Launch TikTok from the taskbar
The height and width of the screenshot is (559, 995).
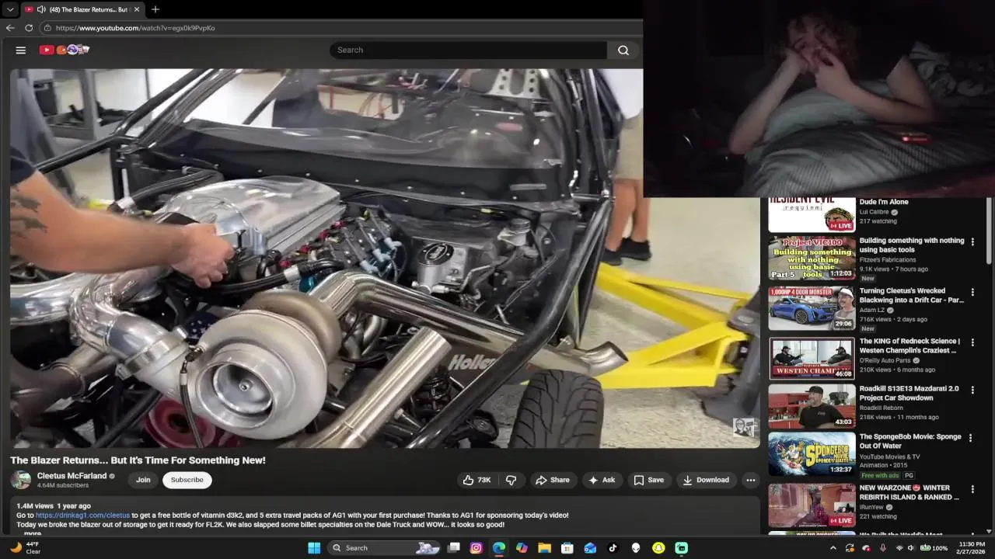(x=613, y=548)
